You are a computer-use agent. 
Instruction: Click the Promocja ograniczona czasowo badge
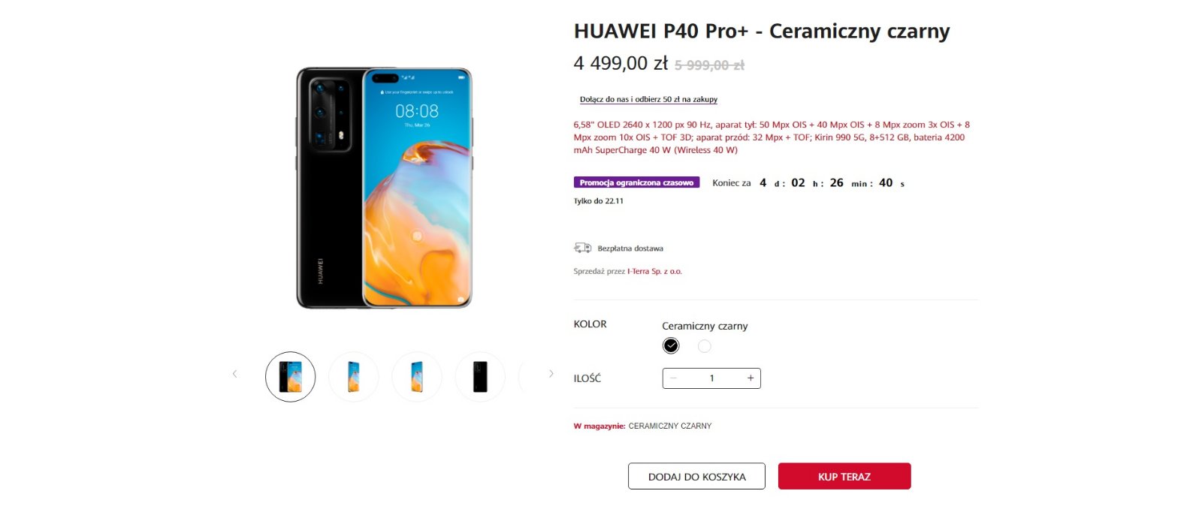[x=636, y=182]
